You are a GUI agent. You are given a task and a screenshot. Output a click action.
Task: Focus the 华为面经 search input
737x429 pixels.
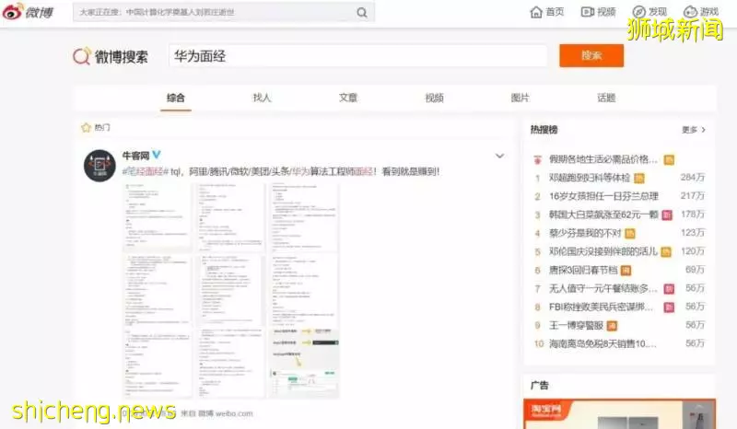coord(357,56)
